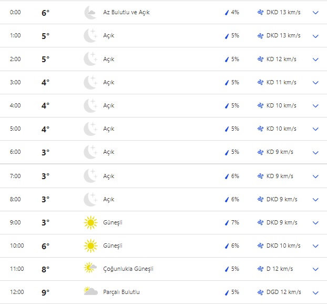Click the partly cloudy icon at 12:00

click(90, 291)
